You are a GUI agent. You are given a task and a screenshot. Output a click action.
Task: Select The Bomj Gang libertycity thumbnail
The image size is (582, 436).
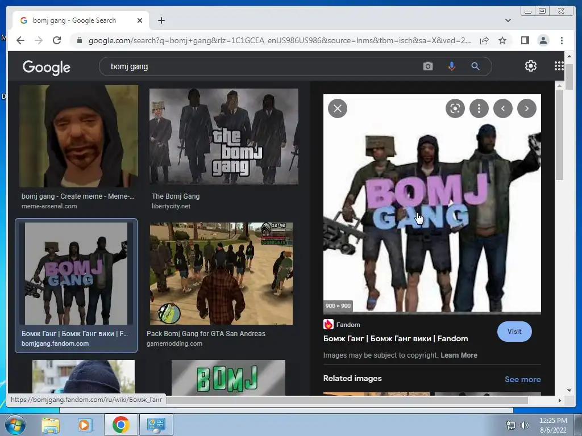point(224,136)
